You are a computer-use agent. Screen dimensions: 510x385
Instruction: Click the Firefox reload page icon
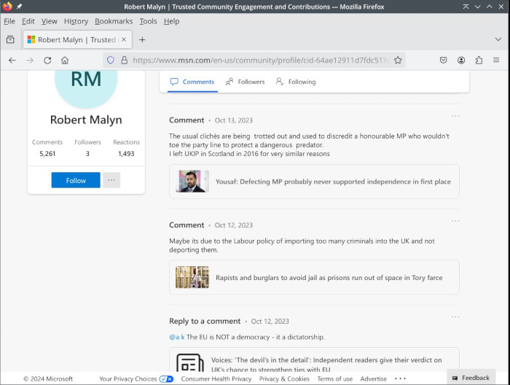47,61
